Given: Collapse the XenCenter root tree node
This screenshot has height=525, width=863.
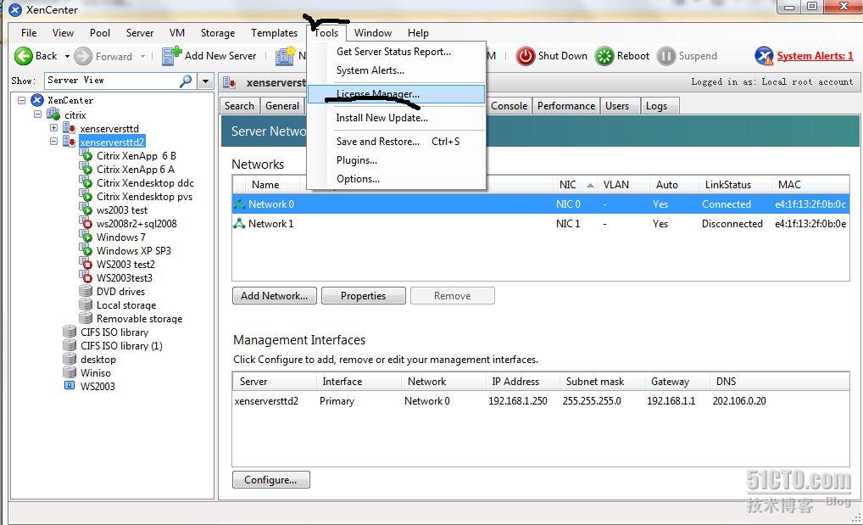Looking at the screenshot, I should coord(21,100).
